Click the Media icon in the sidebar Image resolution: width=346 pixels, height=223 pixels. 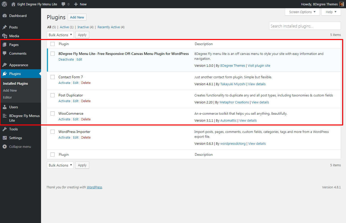5,36
